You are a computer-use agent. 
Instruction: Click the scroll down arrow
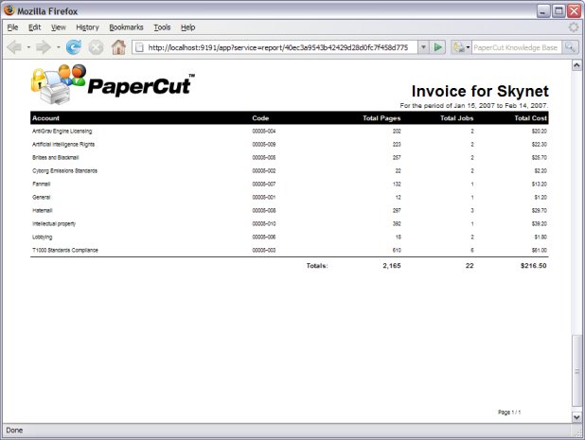576,417
